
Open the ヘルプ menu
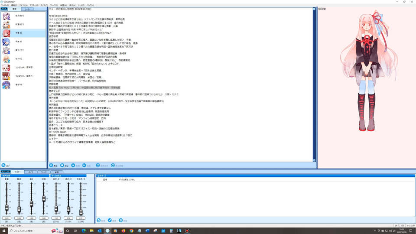click(x=90, y=5)
